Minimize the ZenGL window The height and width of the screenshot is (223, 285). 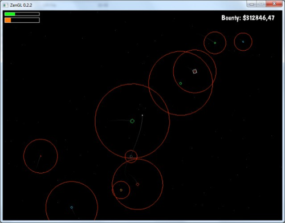tap(252, 4)
